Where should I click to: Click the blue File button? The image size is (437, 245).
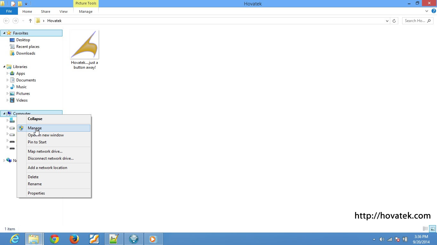coord(9,11)
